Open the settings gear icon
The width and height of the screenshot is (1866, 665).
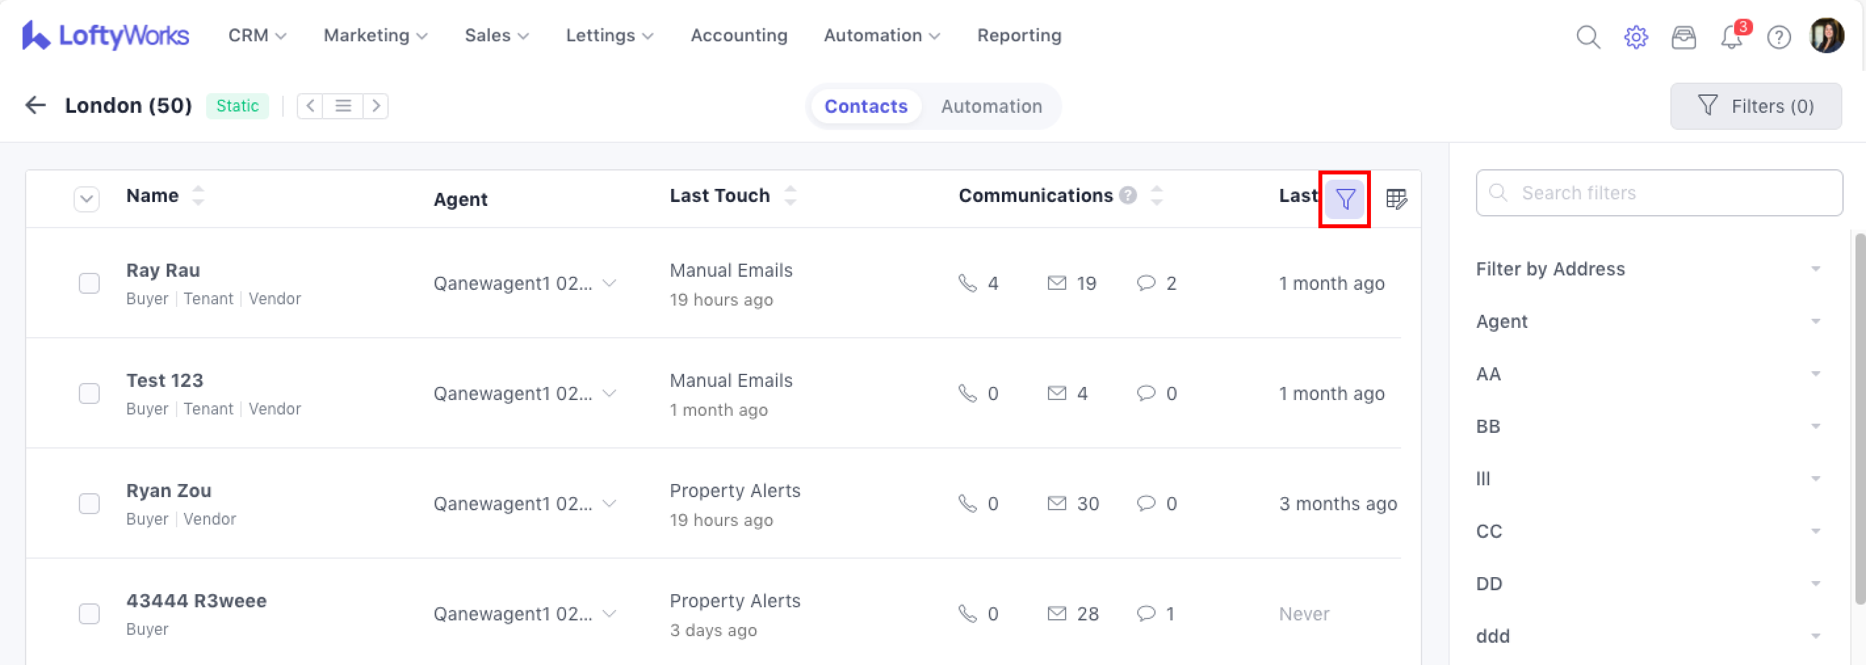[x=1636, y=36]
